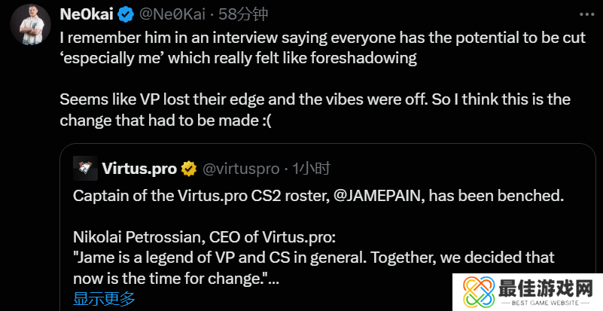Click Virtus.pro's gold verified badge

(x=187, y=169)
